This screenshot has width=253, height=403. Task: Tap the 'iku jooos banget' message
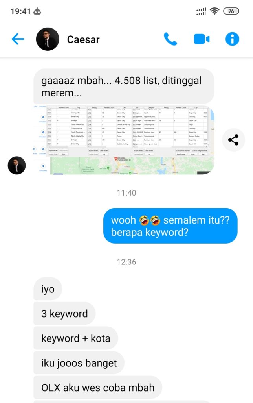79,362
